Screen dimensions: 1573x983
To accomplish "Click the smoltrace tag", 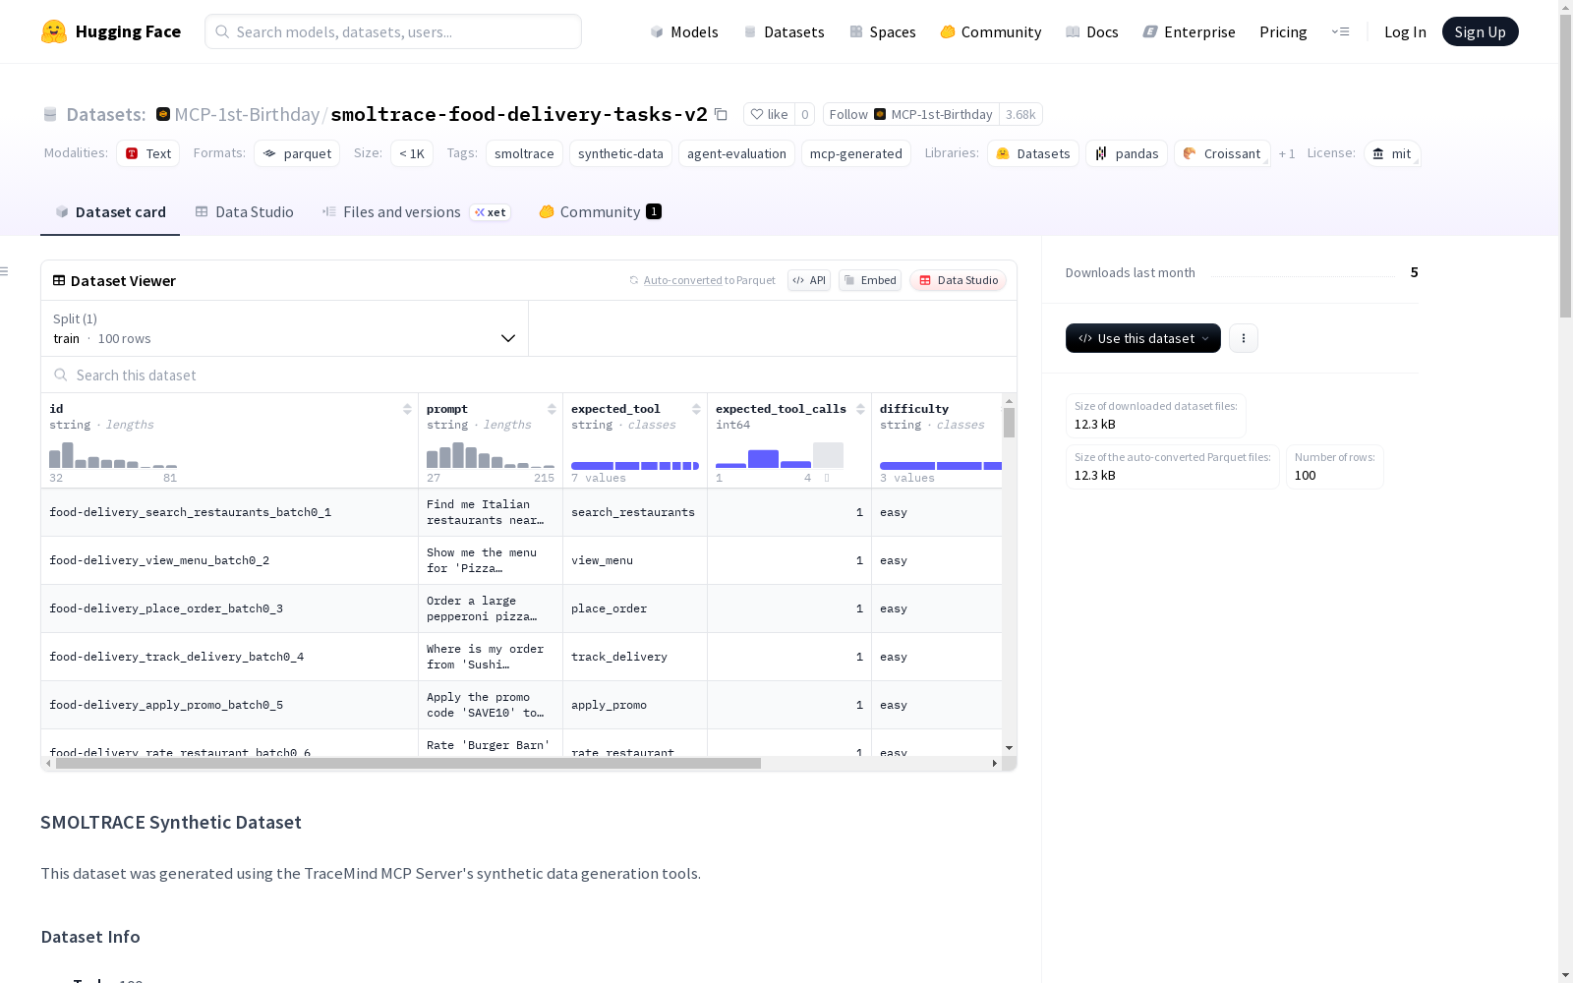I will (x=524, y=153).
